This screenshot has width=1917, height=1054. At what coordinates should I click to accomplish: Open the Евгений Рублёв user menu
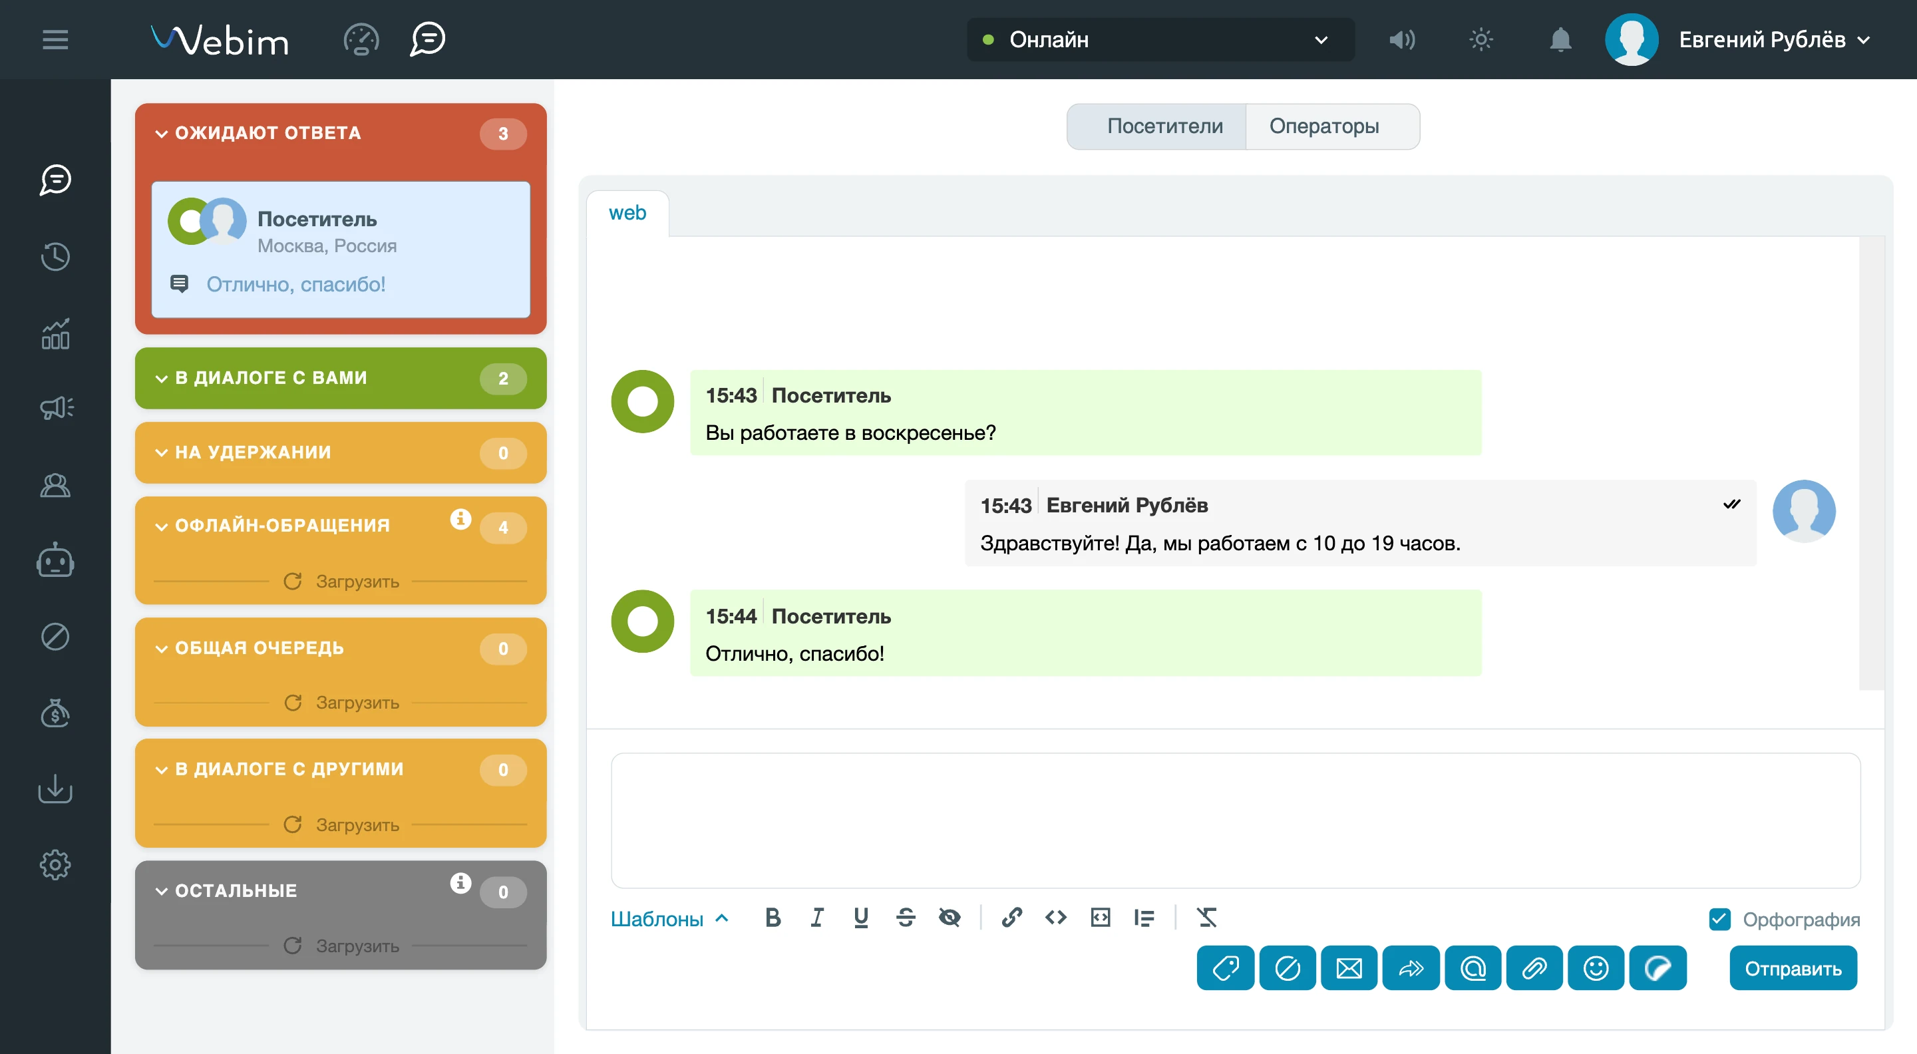1775,39
